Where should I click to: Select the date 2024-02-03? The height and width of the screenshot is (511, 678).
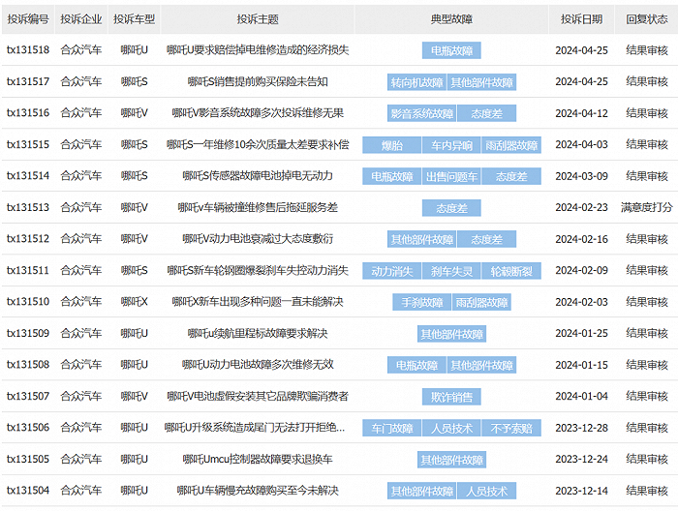tap(581, 302)
